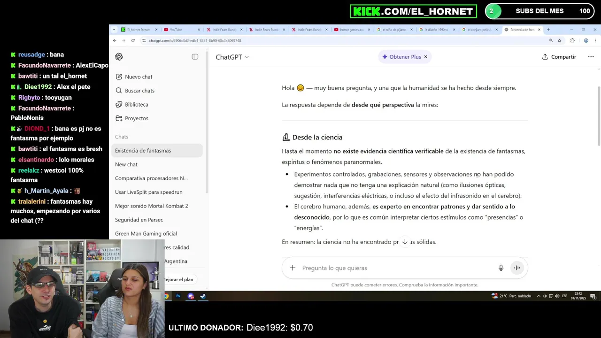This screenshot has width=601, height=338.
Task: Start voice mode with the waveform button
Action: [x=517, y=268]
